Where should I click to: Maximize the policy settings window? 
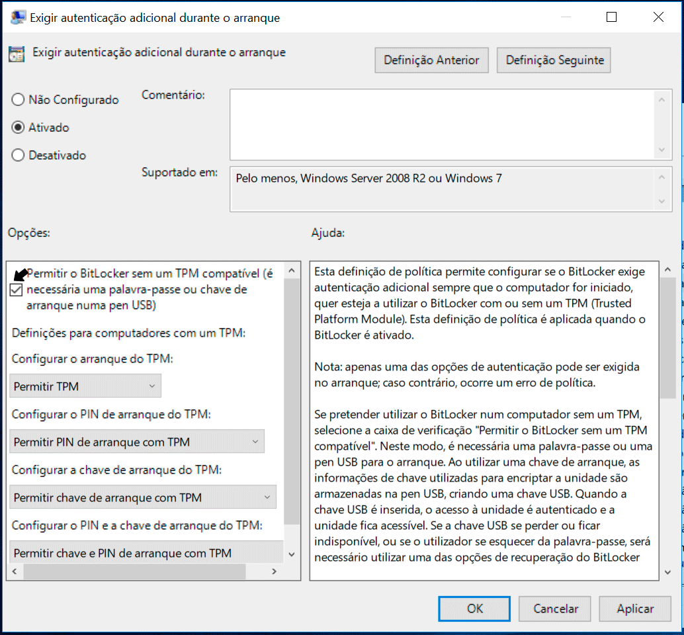pyautogui.click(x=612, y=17)
